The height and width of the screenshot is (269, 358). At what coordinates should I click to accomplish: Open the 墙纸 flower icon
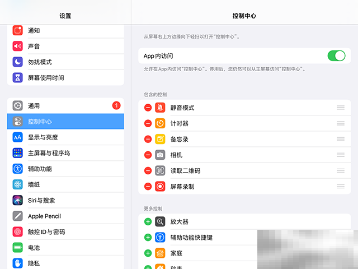[17, 184]
